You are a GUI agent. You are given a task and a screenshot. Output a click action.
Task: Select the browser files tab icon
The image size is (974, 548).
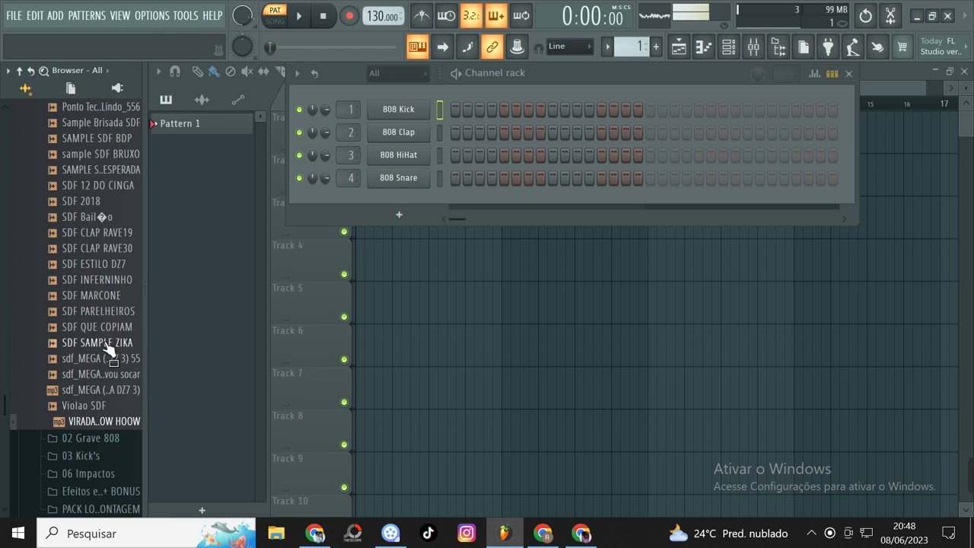click(71, 88)
